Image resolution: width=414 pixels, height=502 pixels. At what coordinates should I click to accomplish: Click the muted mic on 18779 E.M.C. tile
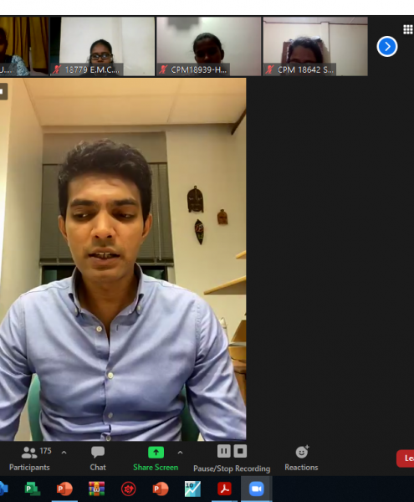57,69
